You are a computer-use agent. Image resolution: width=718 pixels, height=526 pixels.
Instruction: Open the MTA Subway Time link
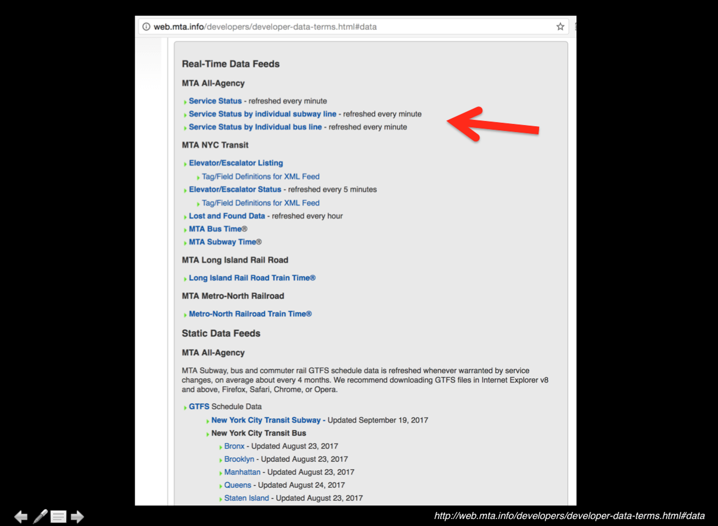(222, 242)
